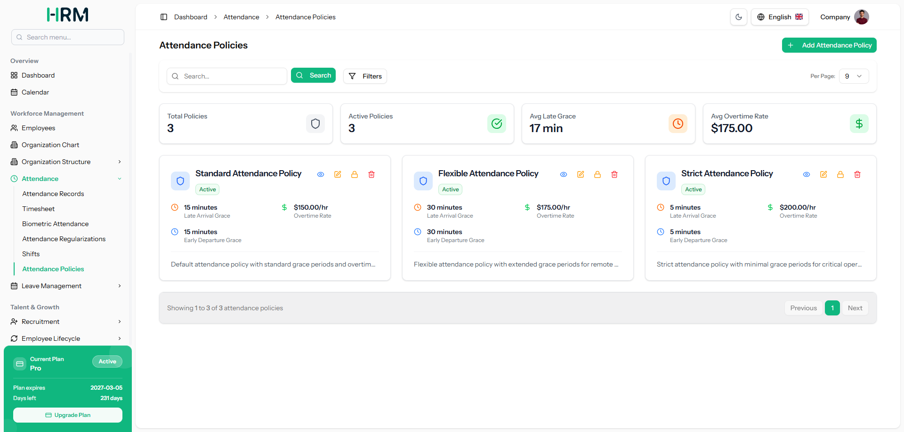
Task: Open the Filters funnel button
Action: point(365,76)
